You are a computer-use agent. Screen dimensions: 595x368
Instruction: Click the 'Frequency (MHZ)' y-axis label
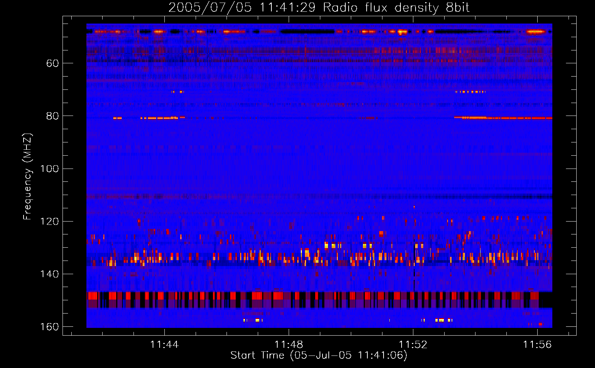coord(28,176)
